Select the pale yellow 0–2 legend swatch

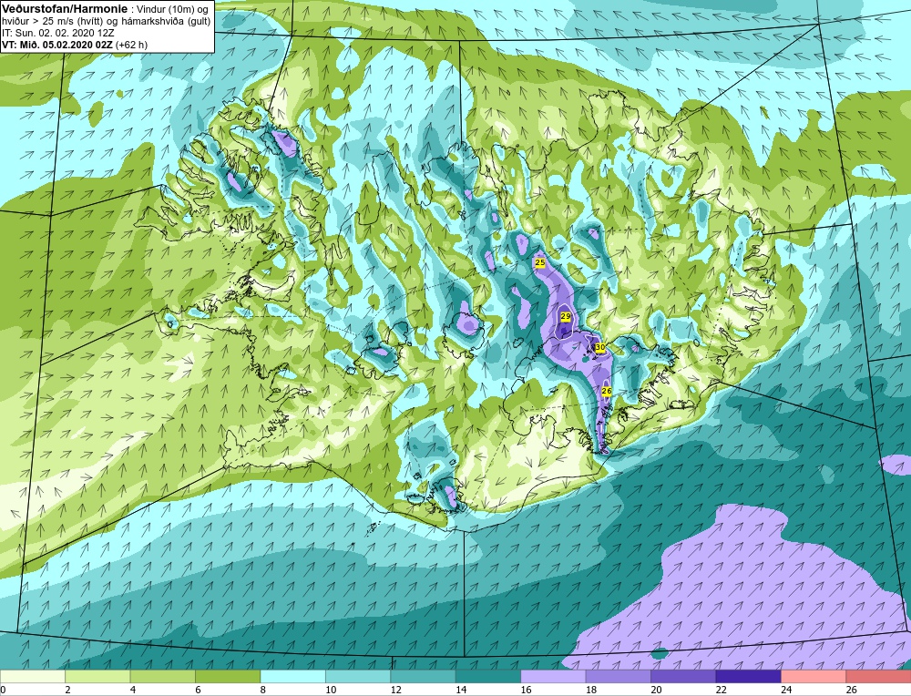tap(33, 676)
